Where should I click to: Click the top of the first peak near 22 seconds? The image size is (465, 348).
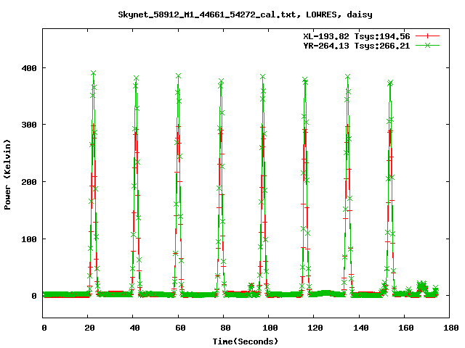click(94, 73)
